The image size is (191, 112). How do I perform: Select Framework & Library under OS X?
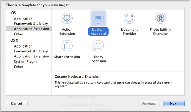coord(31,51)
